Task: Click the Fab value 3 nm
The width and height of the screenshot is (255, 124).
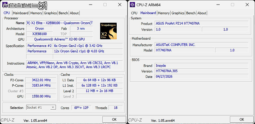Action: 81,29
